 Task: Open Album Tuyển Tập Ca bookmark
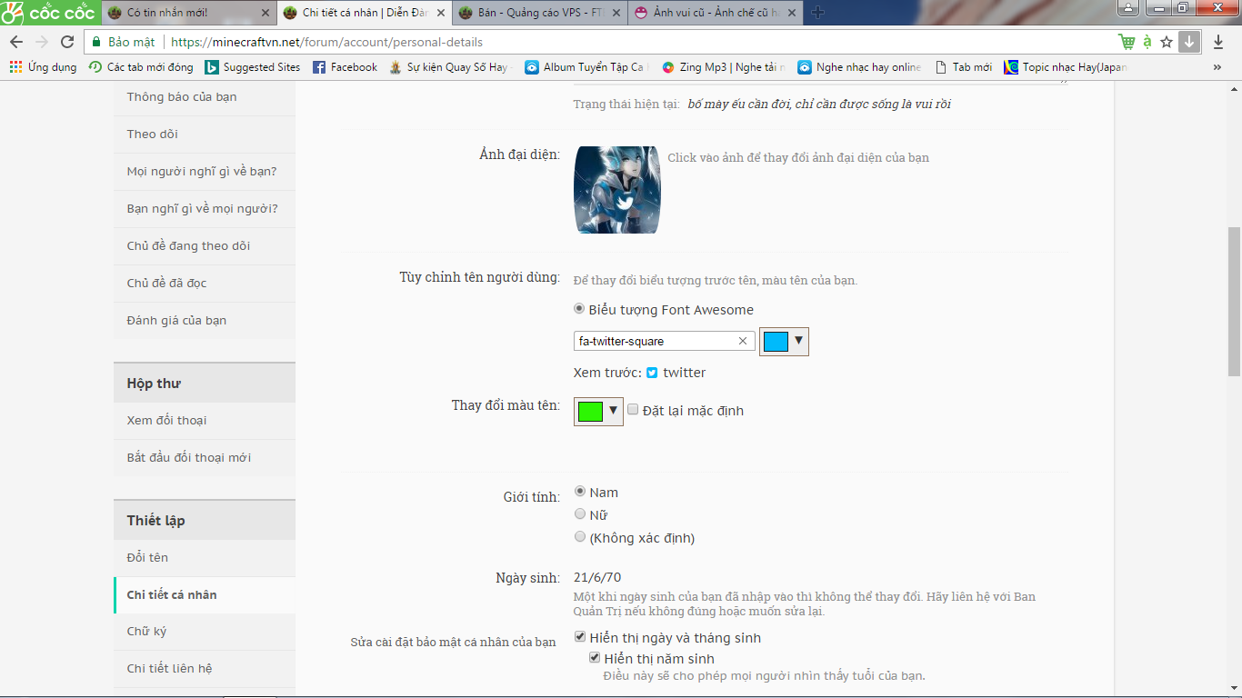(x=587, y=67)
